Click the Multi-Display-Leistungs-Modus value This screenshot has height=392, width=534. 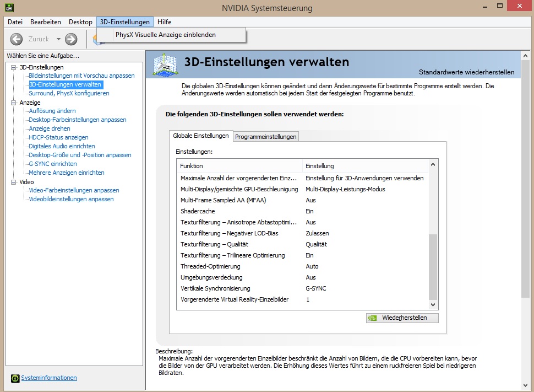(345, 189)
